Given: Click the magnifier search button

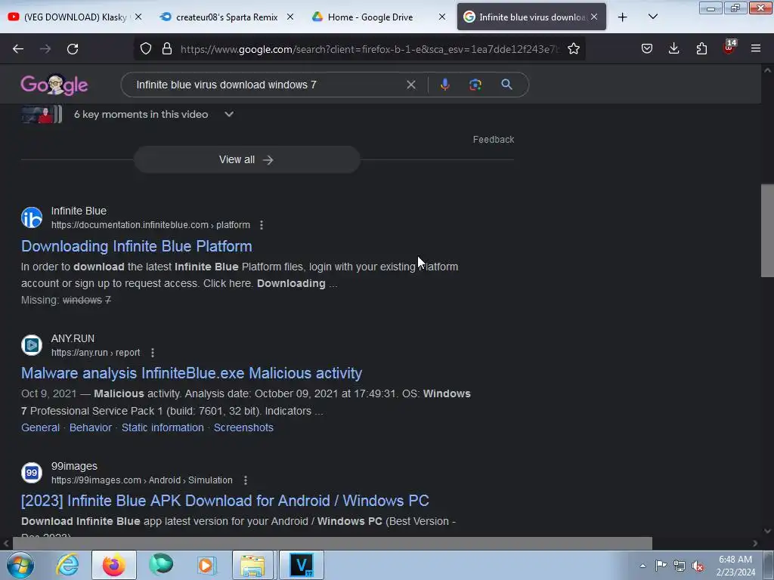Looking at the screenshot, I should click(x=506, y=85).
